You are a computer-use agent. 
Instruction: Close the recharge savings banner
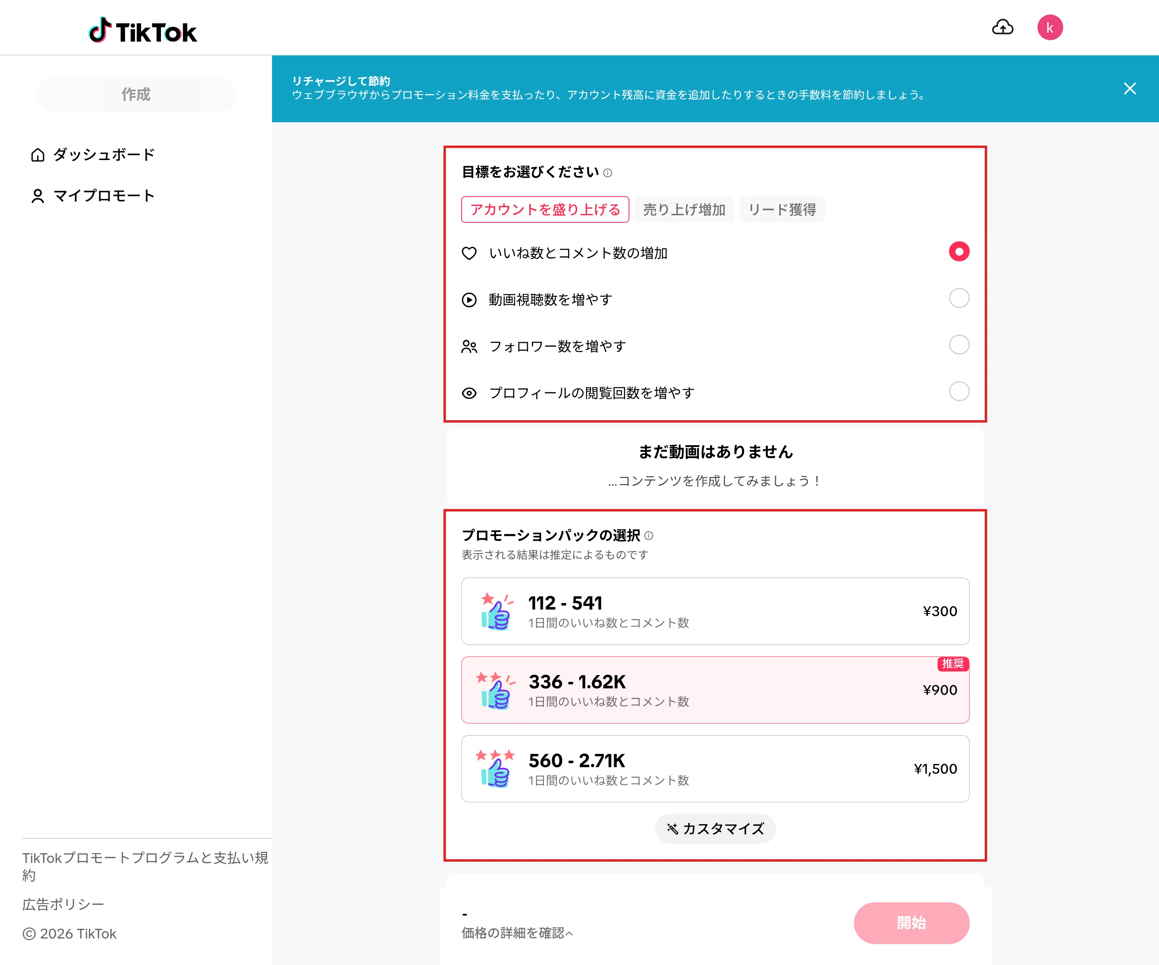tap(1129, 89)
